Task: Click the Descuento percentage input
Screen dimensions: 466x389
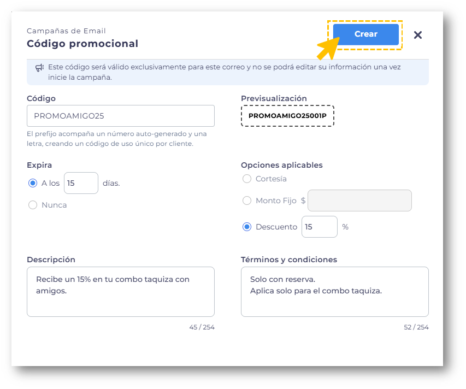Action: coord(319,227)
